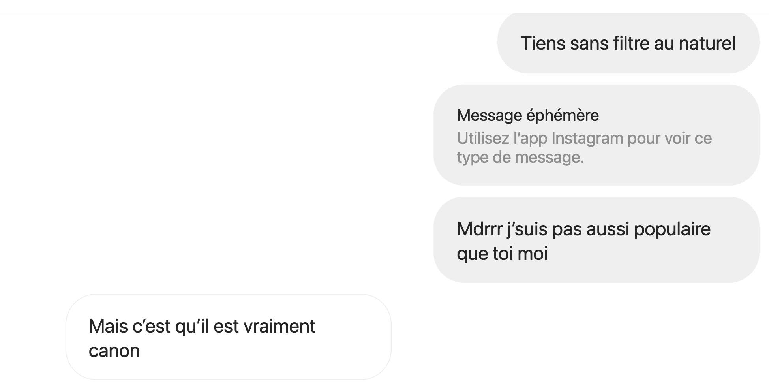Click the word "Message" in ephemeral title

(489, 115)
